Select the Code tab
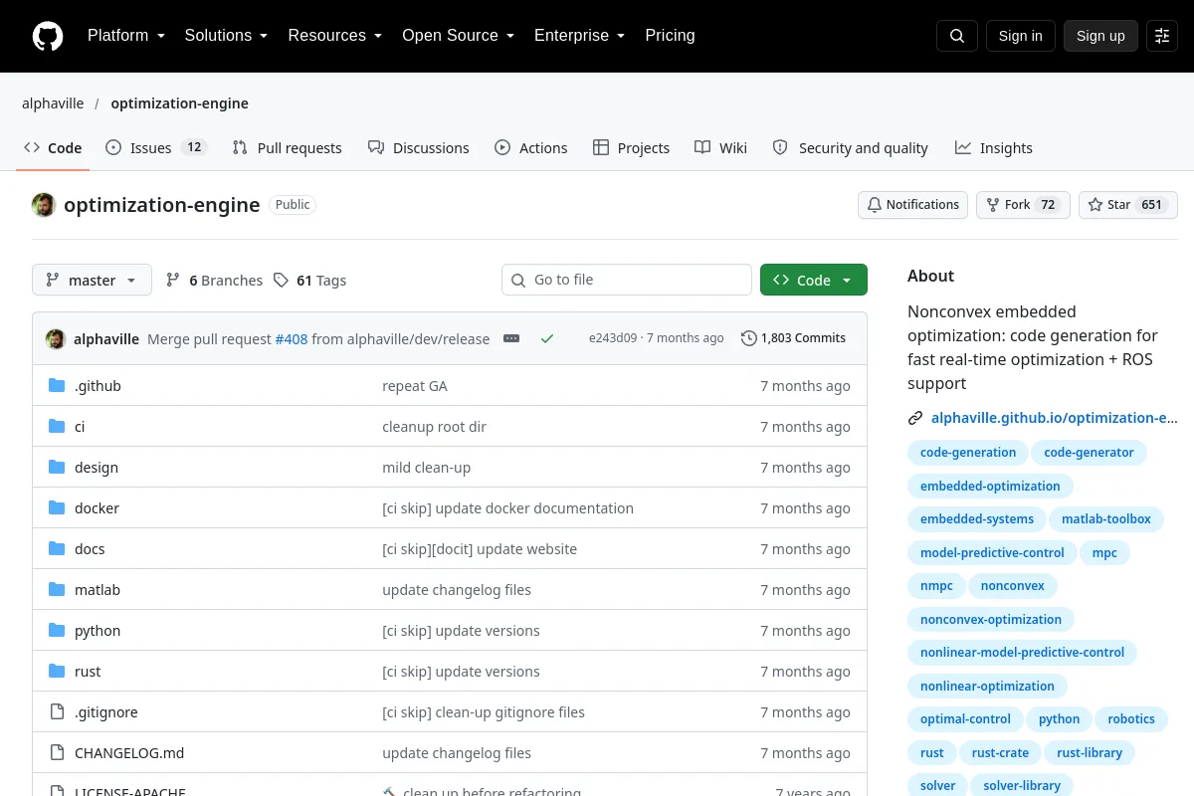Image resolution: width=1194 pixels, height=796 pixels. coord(54,148)
